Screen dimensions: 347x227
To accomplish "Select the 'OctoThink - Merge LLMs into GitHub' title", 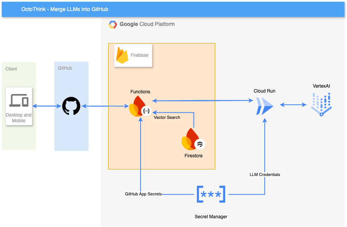I will [x=65, y=9].
